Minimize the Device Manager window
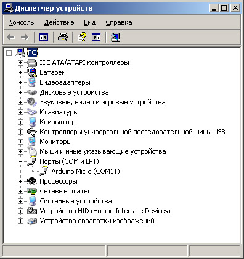The height and width of the screenshot is (259, 244). (214, 8)
